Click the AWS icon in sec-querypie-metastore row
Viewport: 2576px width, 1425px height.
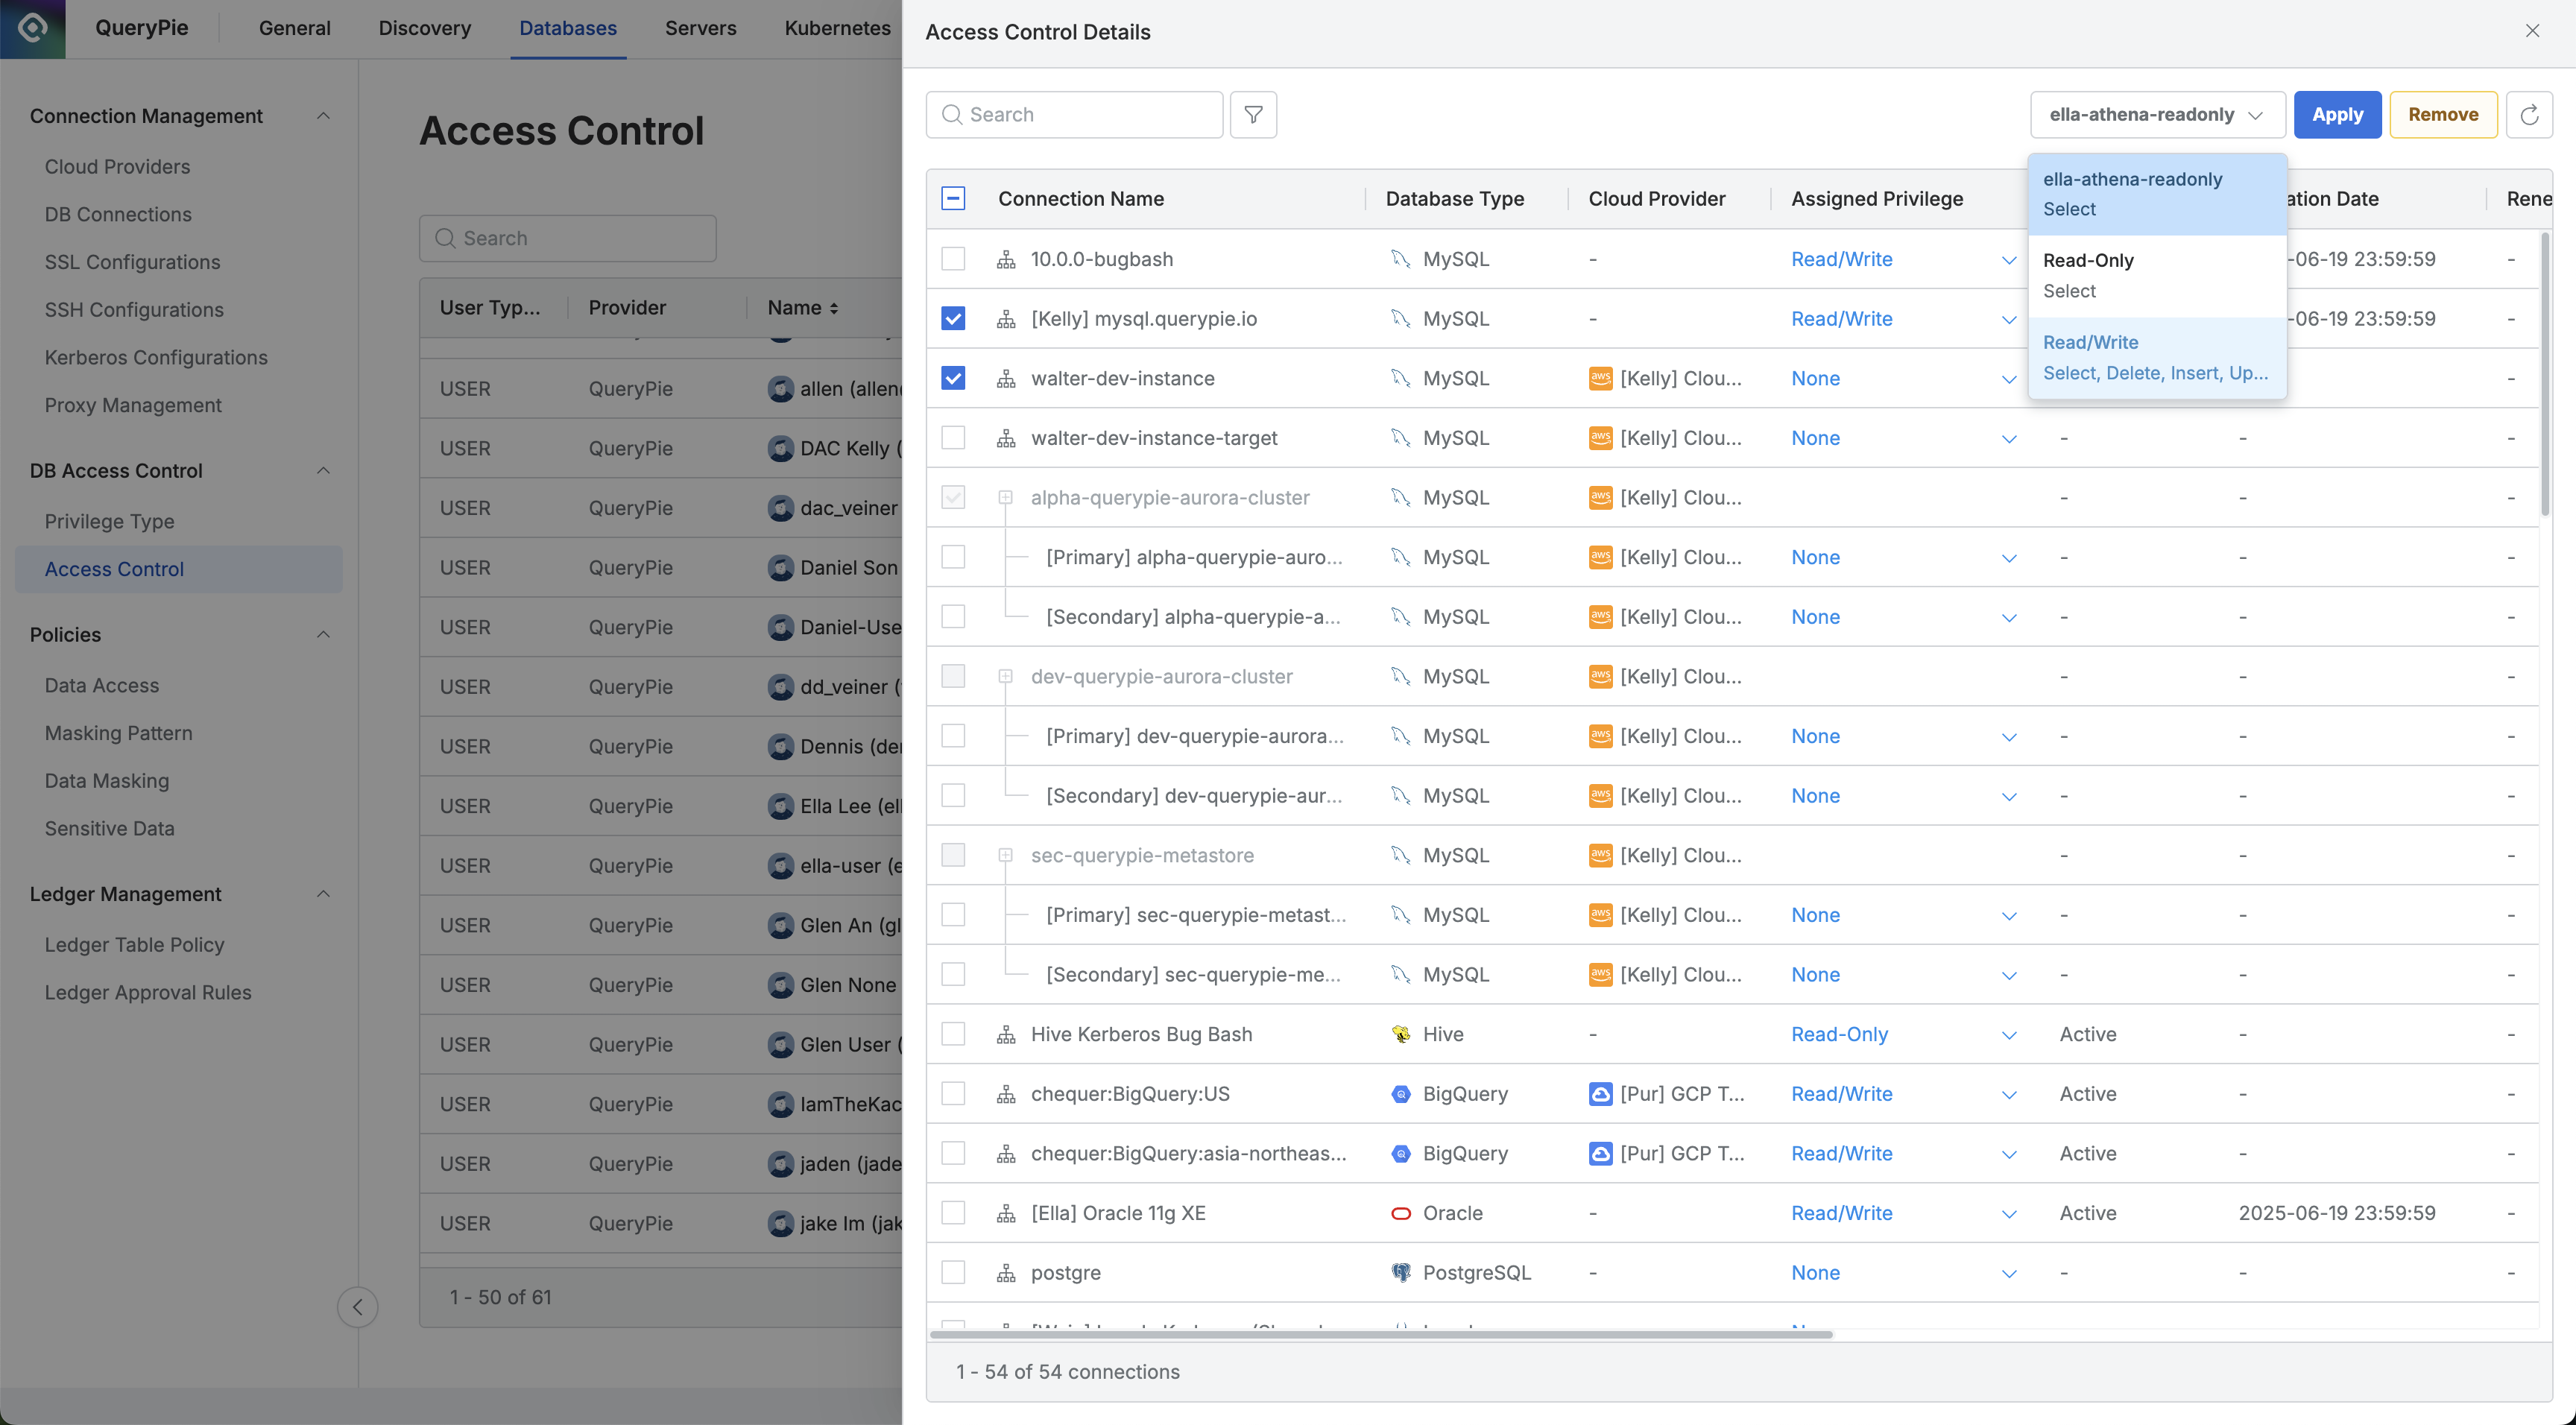1600,856
